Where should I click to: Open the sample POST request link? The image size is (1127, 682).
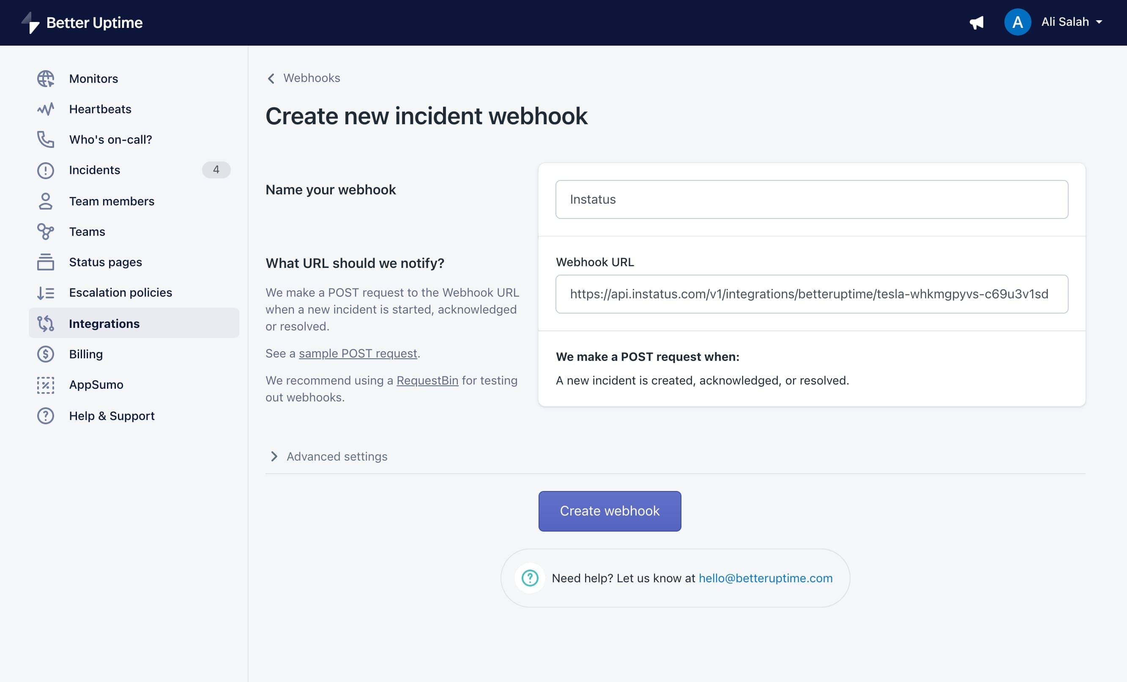(x=358, y=353)
